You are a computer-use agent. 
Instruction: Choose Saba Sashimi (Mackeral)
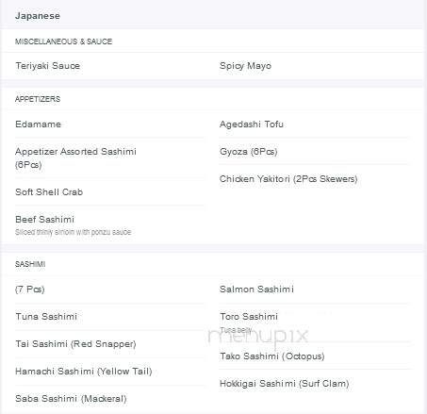[71, 399]
